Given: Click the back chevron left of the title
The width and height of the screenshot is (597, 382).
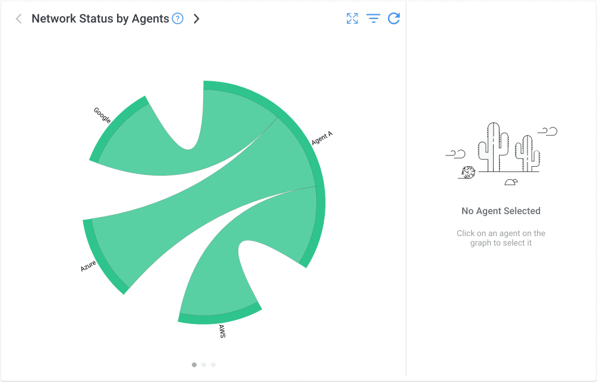Looking at the screenshot, I should (18, 18).
